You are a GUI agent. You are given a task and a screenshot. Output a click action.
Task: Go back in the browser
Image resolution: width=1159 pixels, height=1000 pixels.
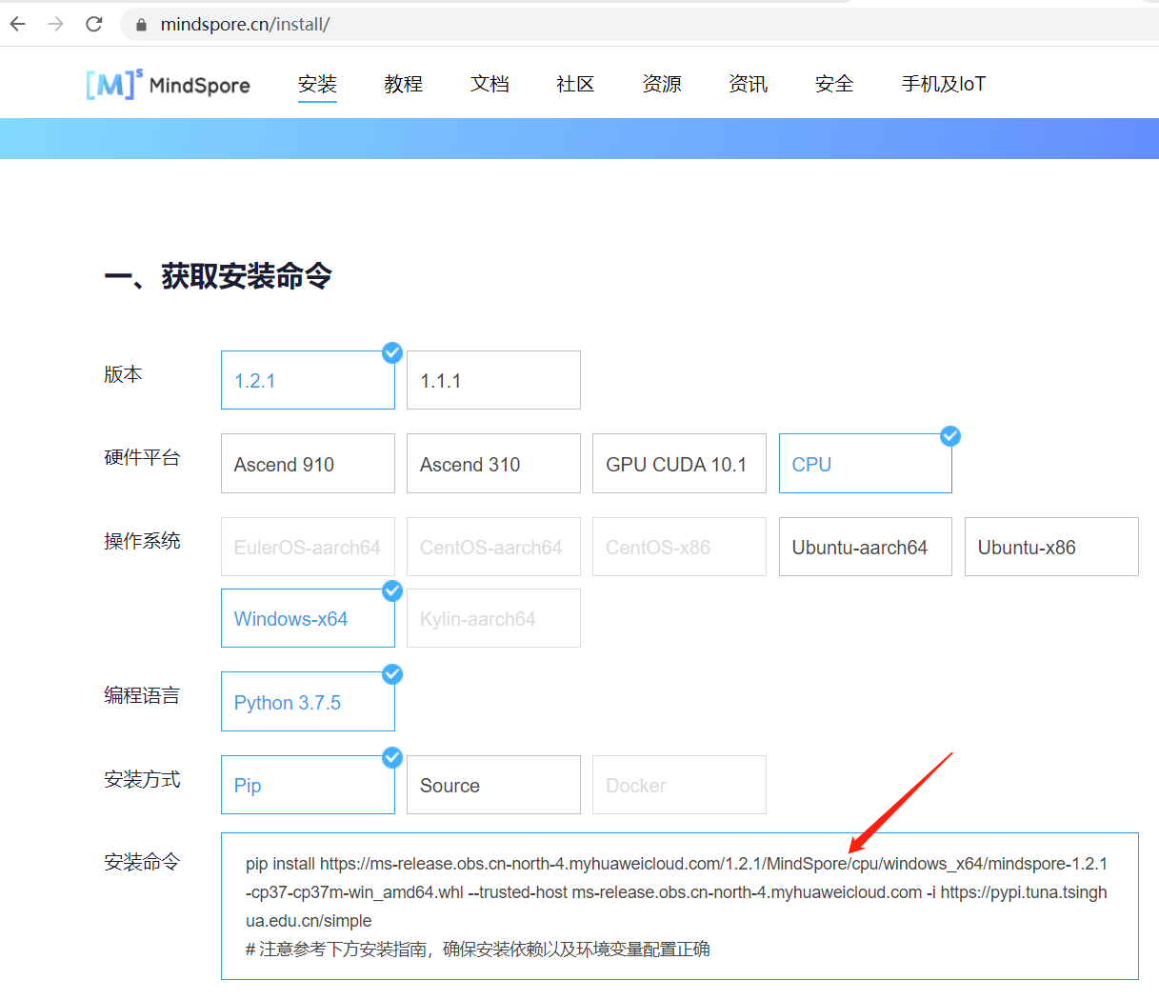coord(18,24)
